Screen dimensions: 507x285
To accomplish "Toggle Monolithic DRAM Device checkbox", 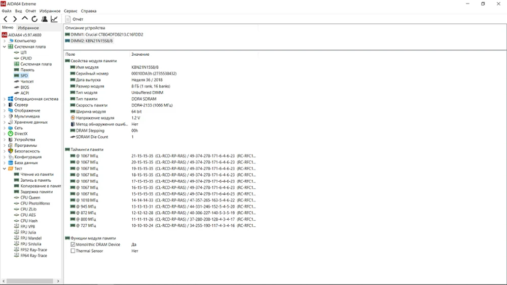I will 73,245.
